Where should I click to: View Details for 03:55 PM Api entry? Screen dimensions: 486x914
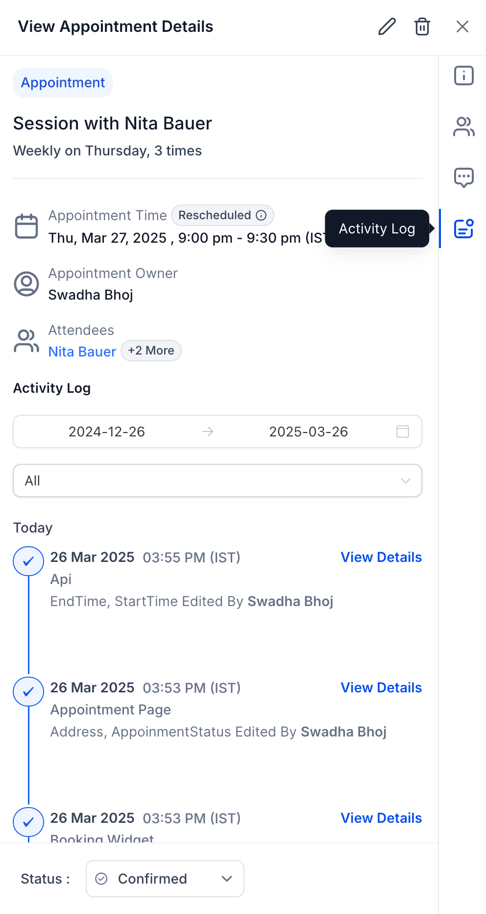[x=381, y=558]
